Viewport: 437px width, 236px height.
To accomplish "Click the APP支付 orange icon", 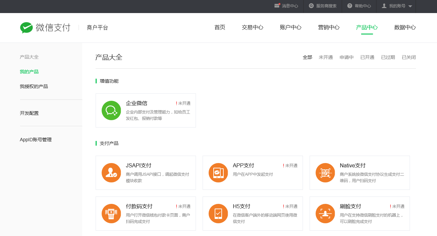I will pos(218,173).
